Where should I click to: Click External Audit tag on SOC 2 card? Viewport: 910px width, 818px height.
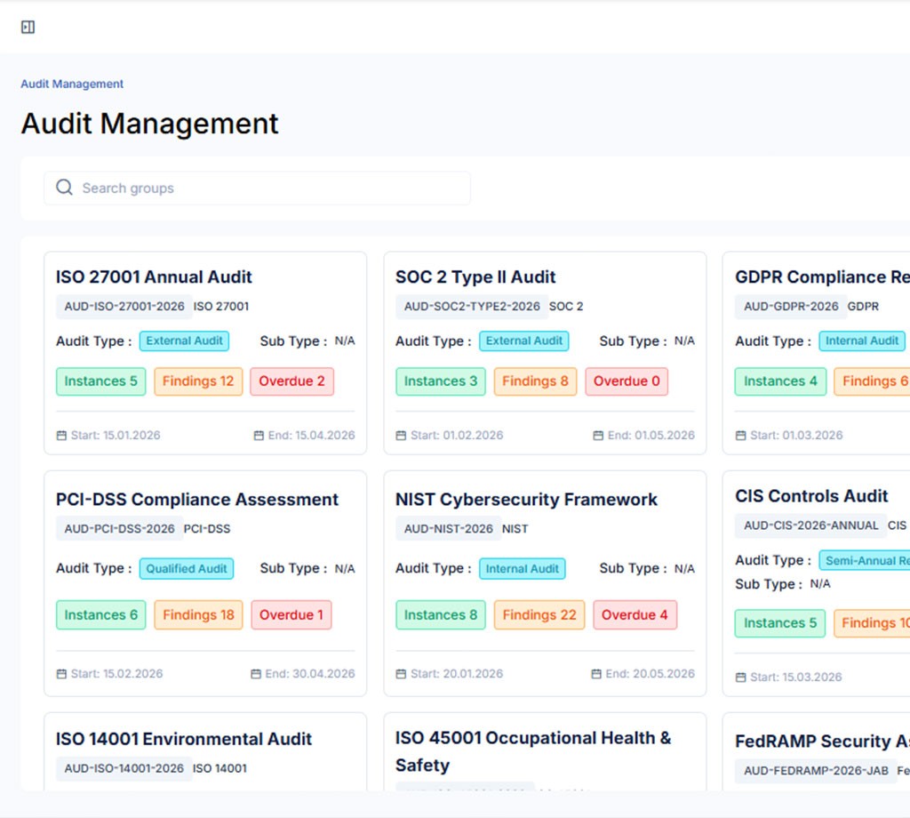524,341
